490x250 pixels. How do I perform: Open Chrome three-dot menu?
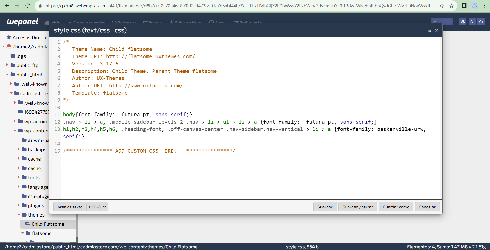[485, 6]
